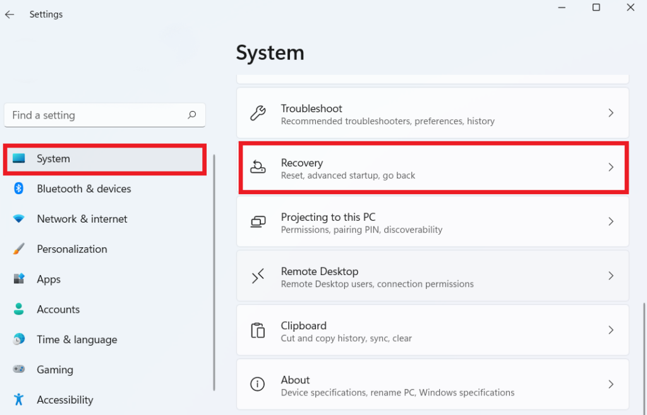Expand the About row chevron
Screen dimensions: 647x415
pos(611,384)
